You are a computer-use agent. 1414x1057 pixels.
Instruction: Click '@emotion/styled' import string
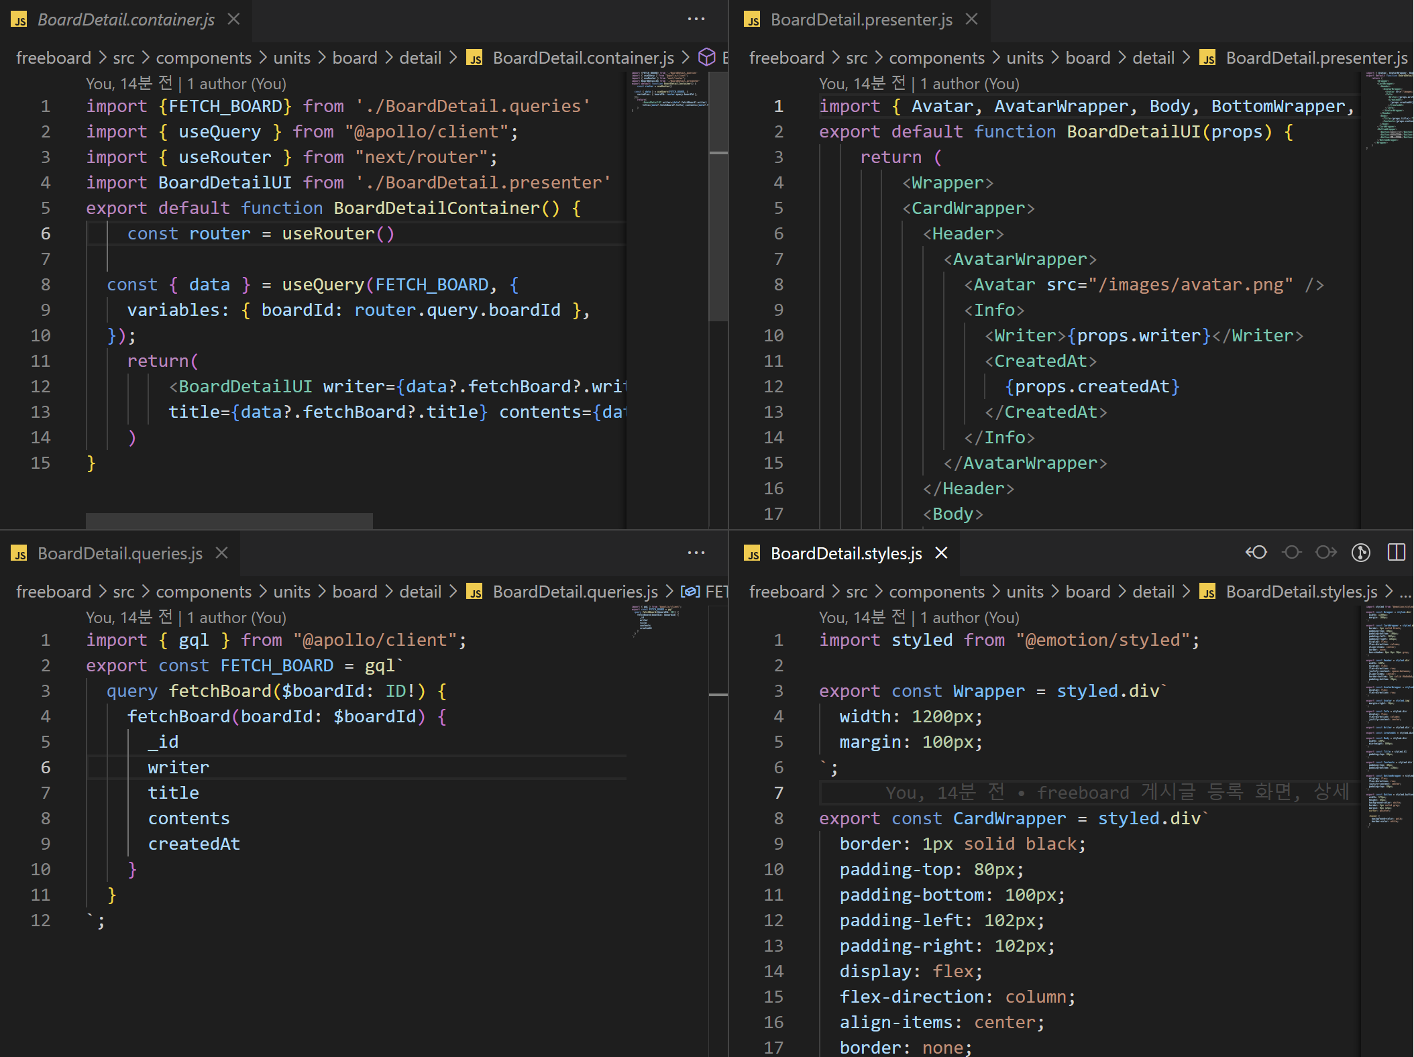point(1103,640)
